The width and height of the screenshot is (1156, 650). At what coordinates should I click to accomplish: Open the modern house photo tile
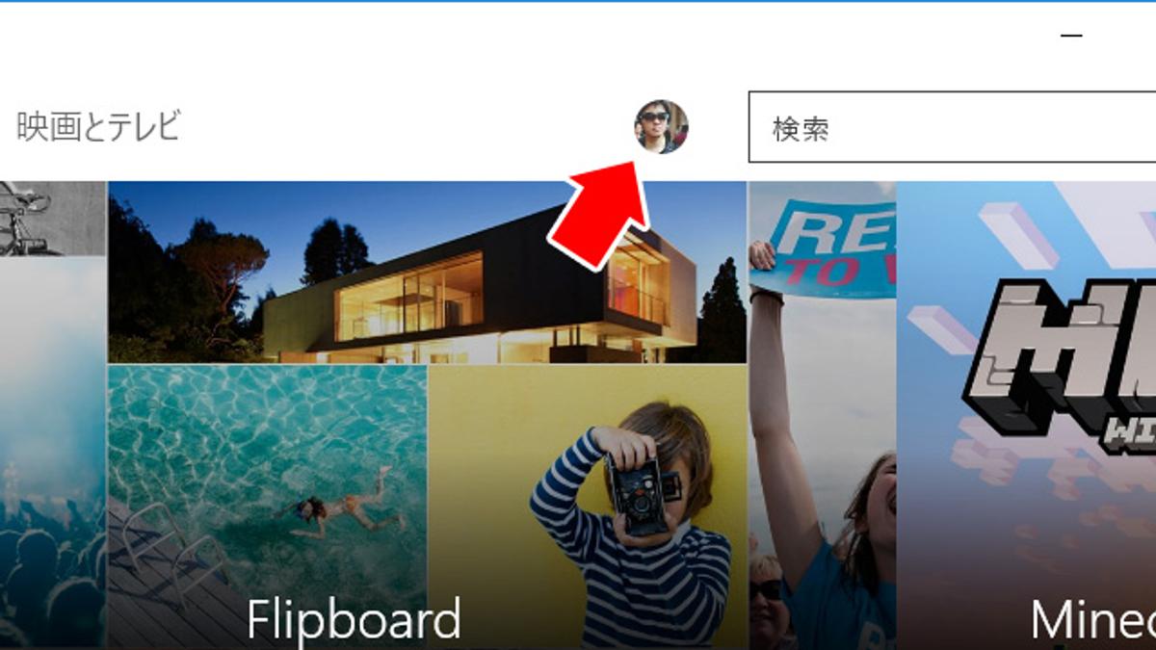click(428, 273)
